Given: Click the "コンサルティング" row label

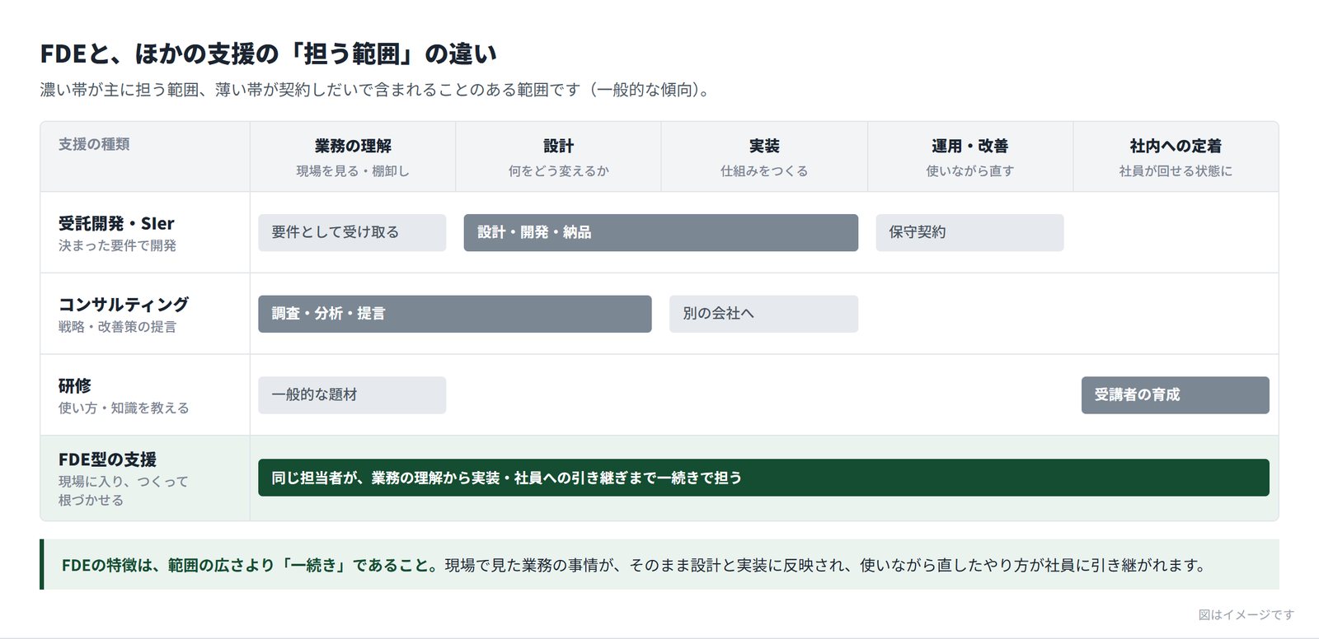Looking at the screenshot, I should [x=124, y=305].
